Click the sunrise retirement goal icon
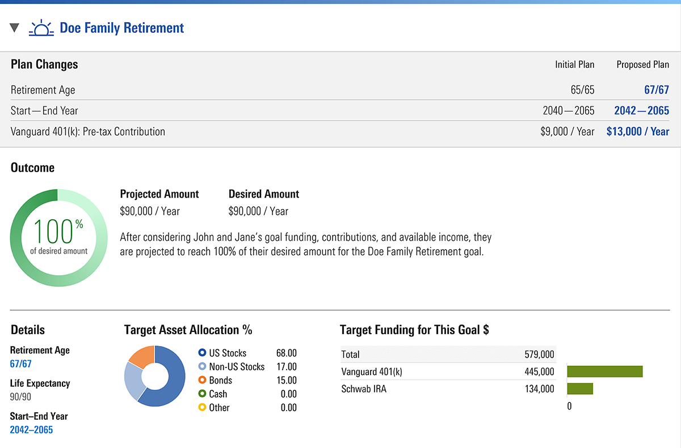Screen dimensions: 681x448 click(x=41, y=28)
